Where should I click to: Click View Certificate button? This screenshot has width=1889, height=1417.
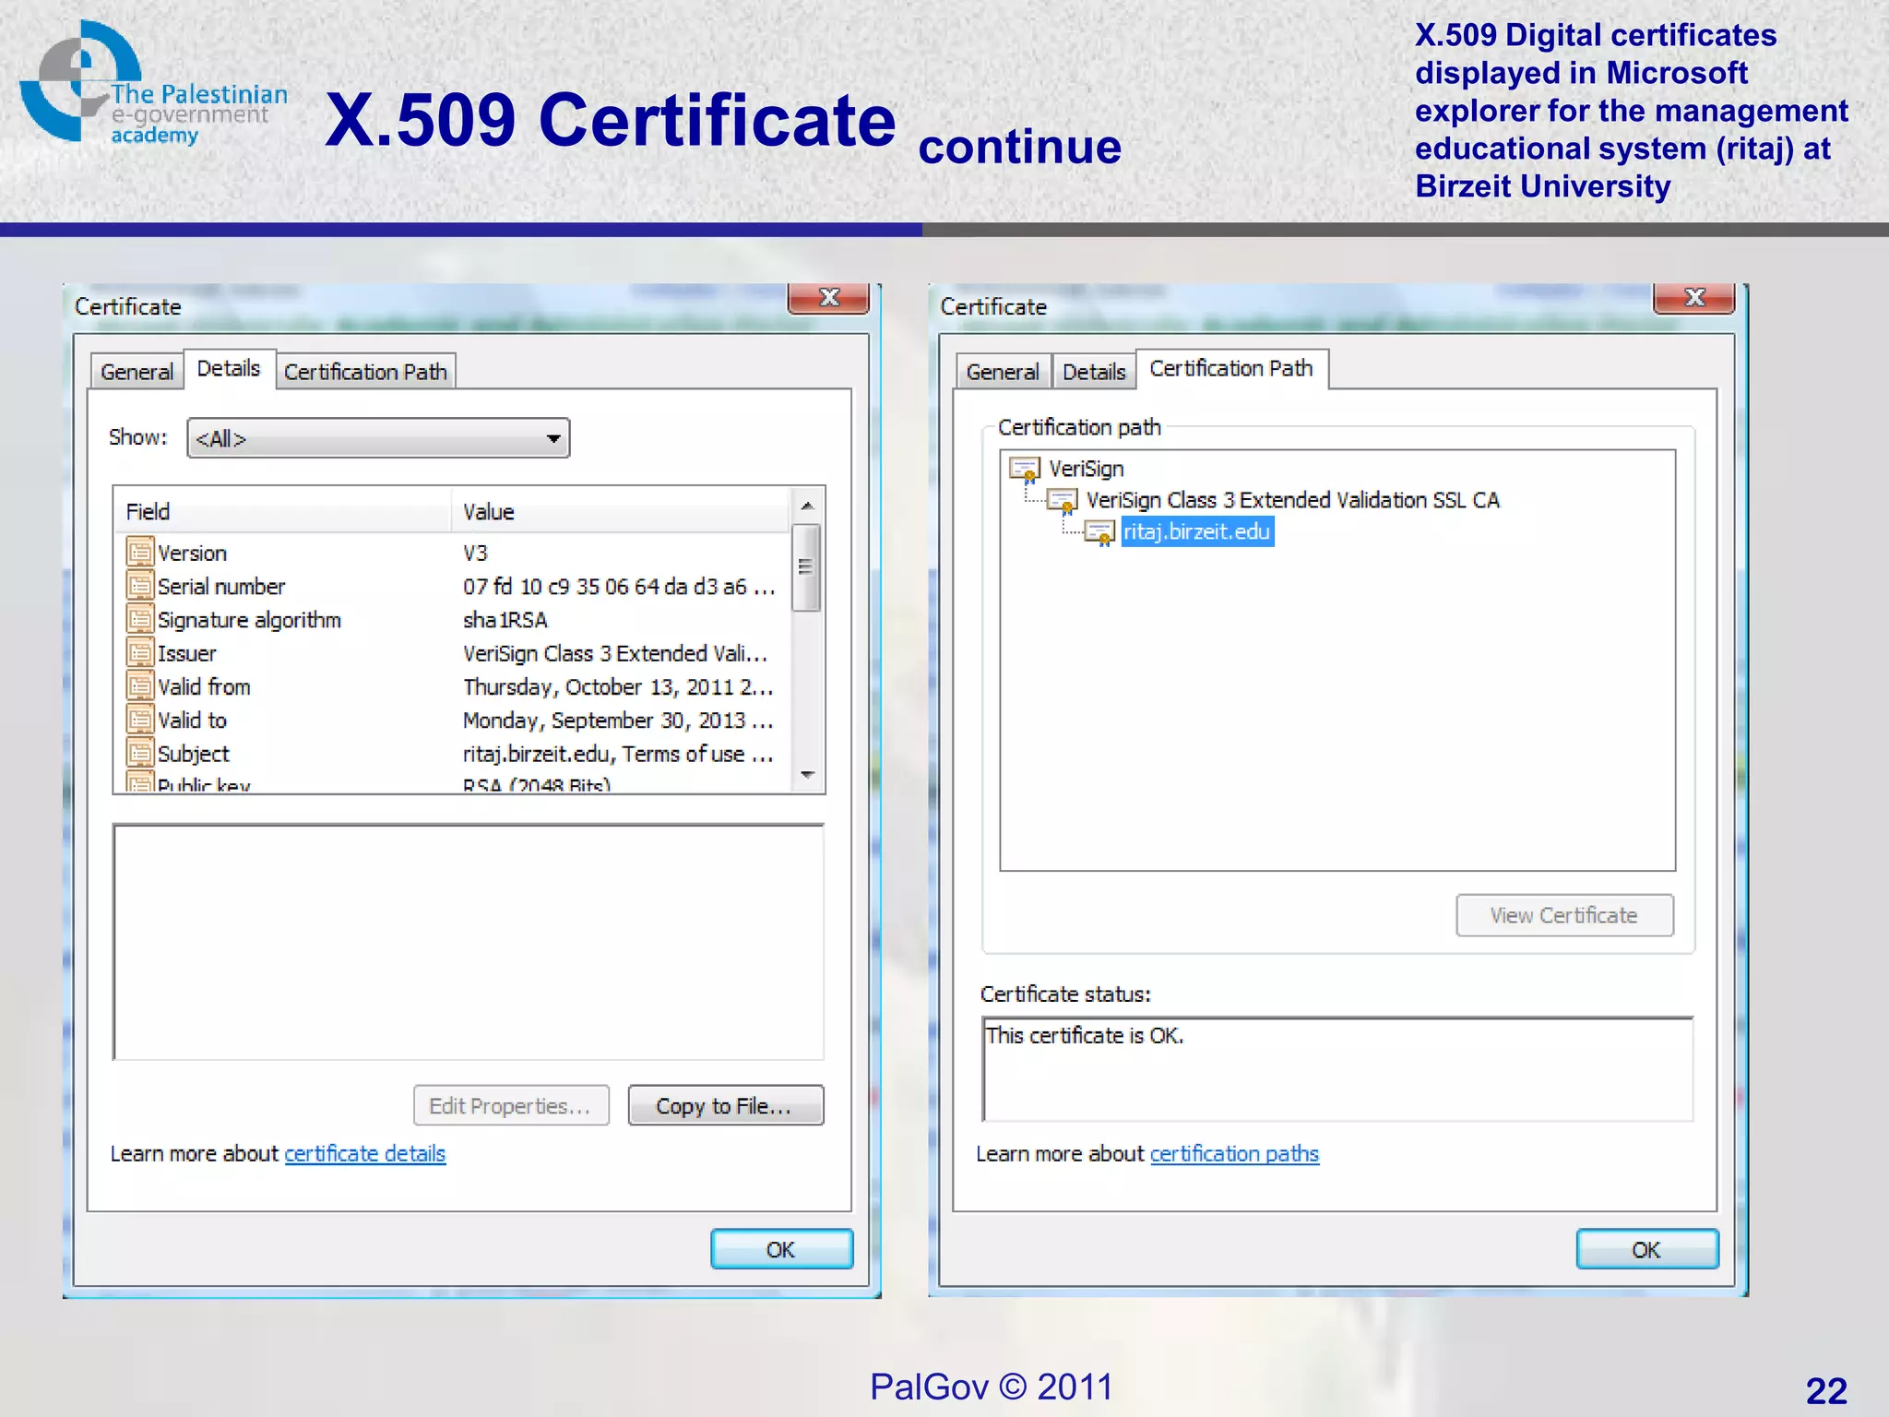click(1564, 915)
